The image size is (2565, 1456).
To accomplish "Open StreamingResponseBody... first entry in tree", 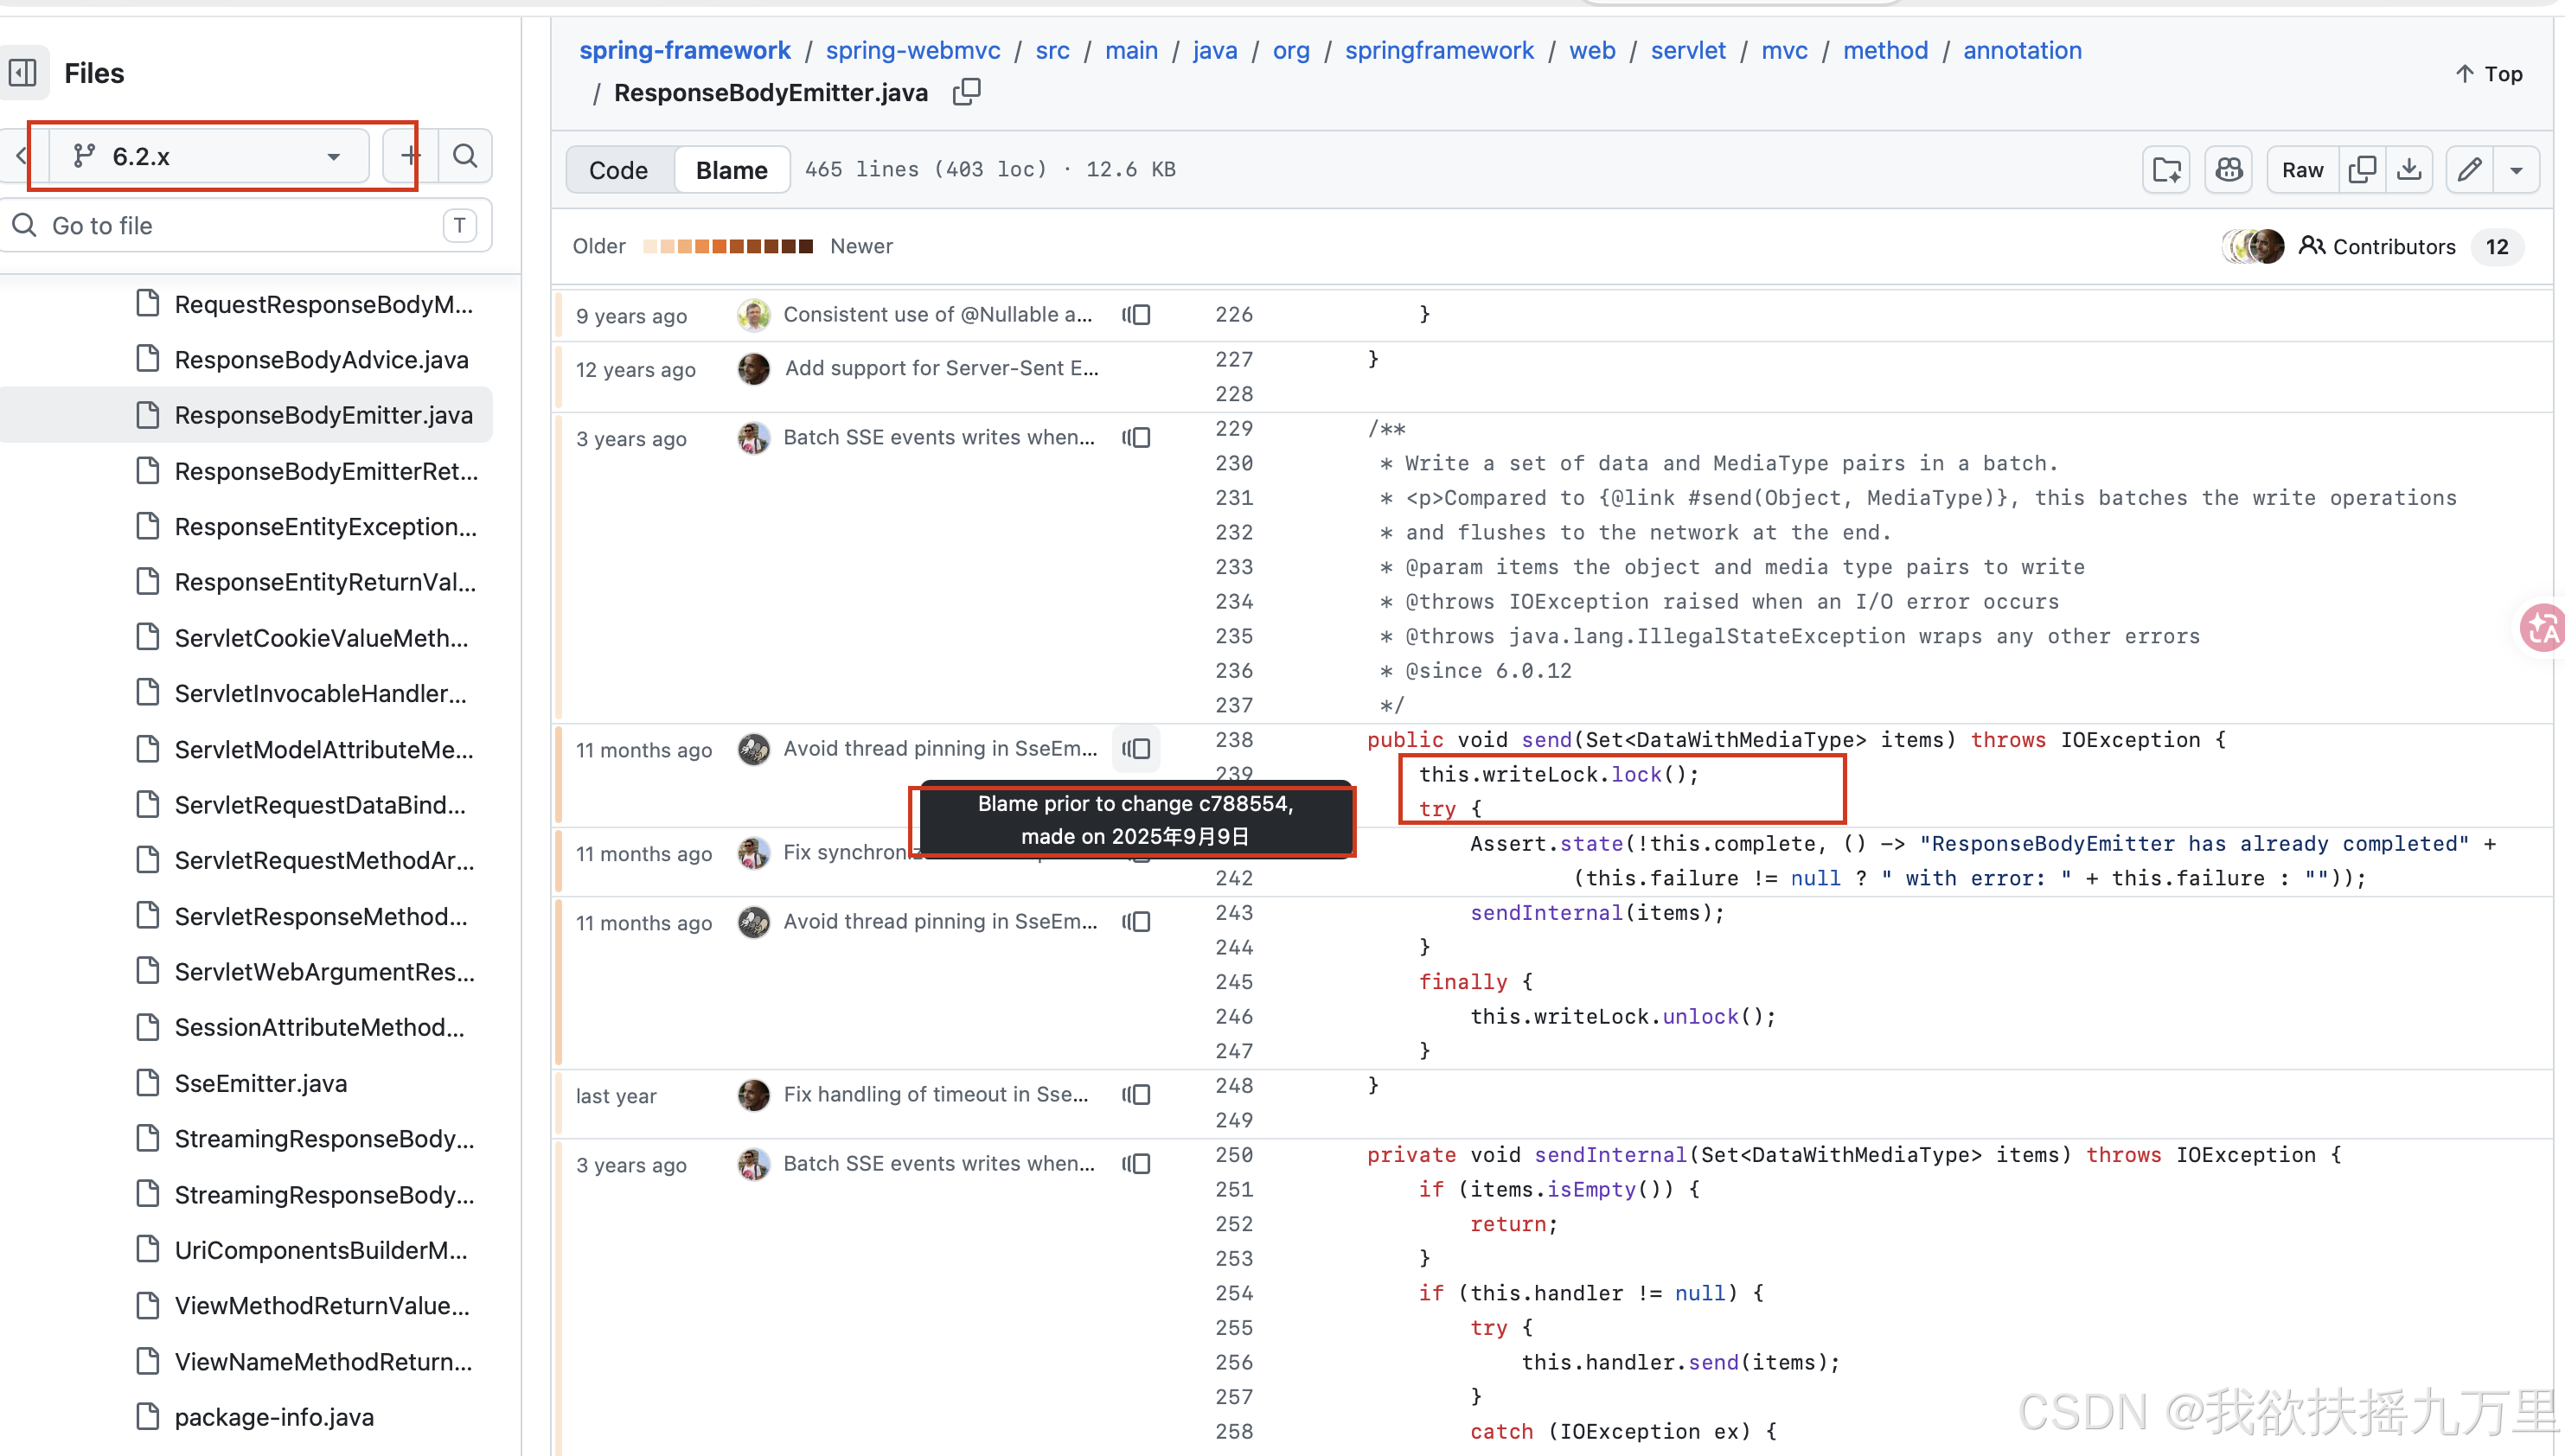I will 324,1139.
